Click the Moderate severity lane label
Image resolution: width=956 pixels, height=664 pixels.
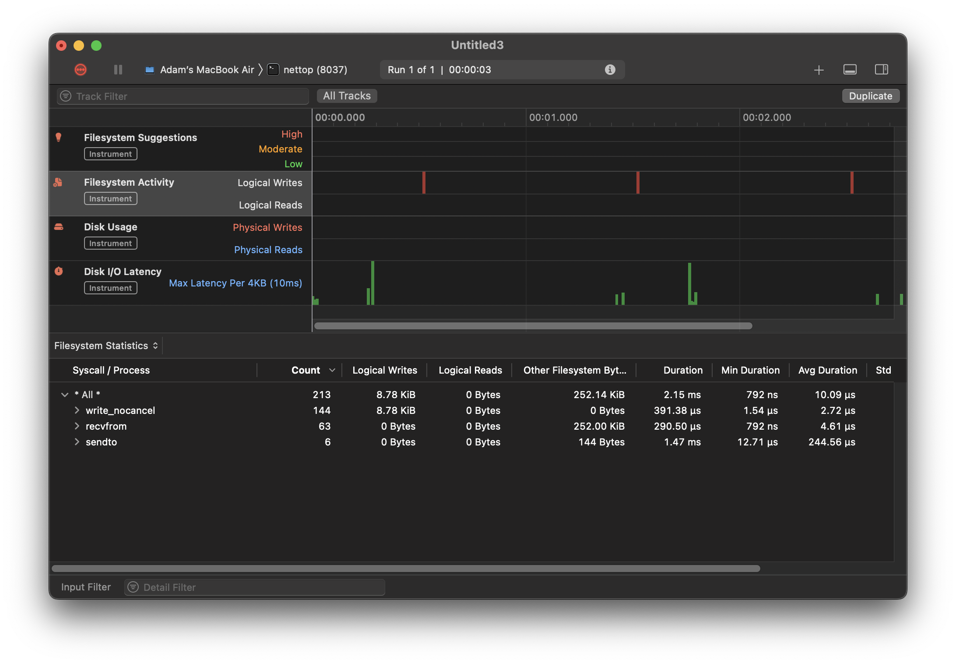coord(281,149)
